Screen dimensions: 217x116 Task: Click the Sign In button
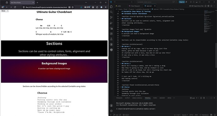(182, 2)
